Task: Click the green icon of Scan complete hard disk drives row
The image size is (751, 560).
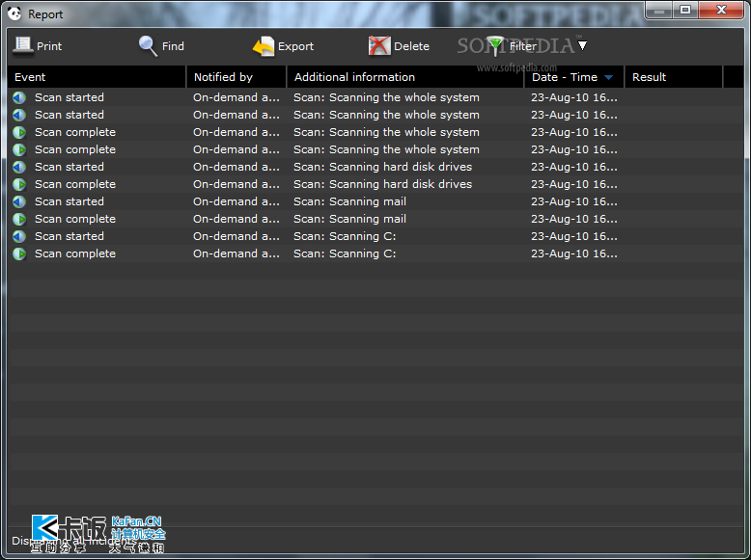Action: pos(19,185)
